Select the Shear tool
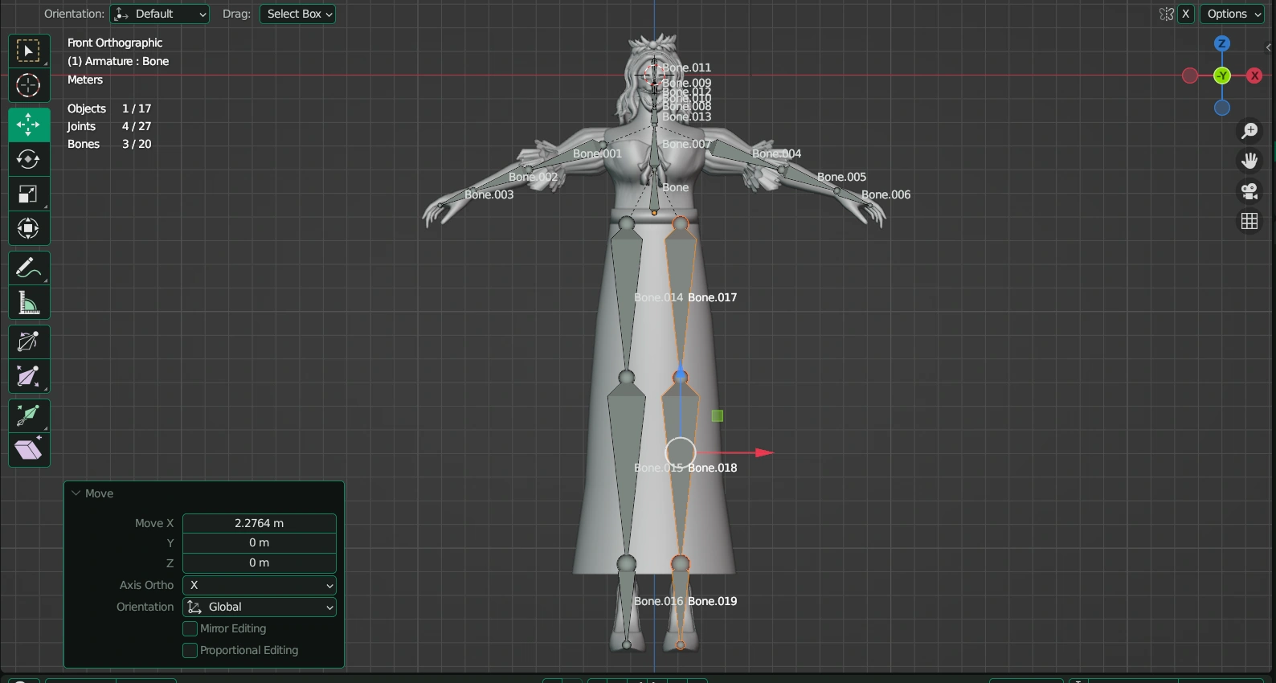The width and height of the screenshot is (1276, 683). tap(28, 450)
